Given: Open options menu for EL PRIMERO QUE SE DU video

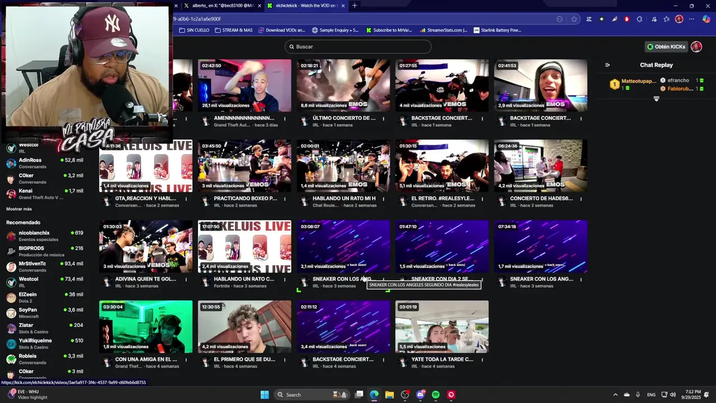Looking at the screenshot, I should (285, 360).
